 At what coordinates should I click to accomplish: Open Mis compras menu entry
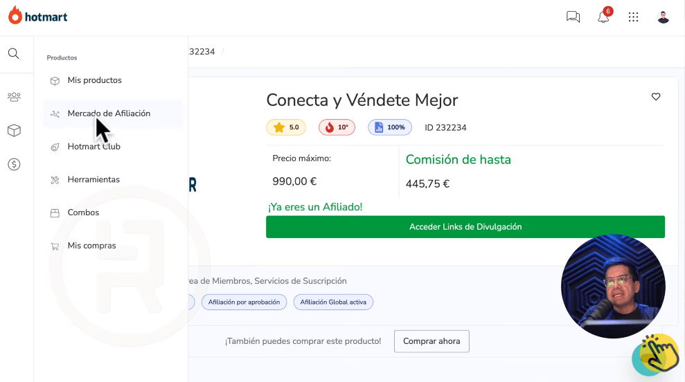point(113,246)
